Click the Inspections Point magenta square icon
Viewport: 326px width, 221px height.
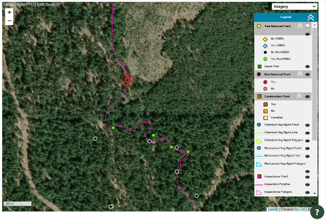(x=259, y=176)
